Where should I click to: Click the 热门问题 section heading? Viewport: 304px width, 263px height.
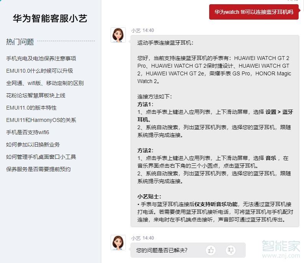(x=20, y=42)
